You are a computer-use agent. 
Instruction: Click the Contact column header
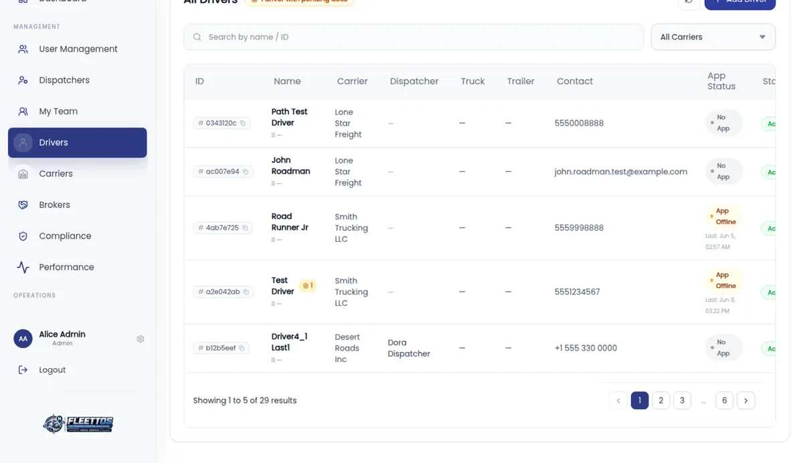(575, 82)
